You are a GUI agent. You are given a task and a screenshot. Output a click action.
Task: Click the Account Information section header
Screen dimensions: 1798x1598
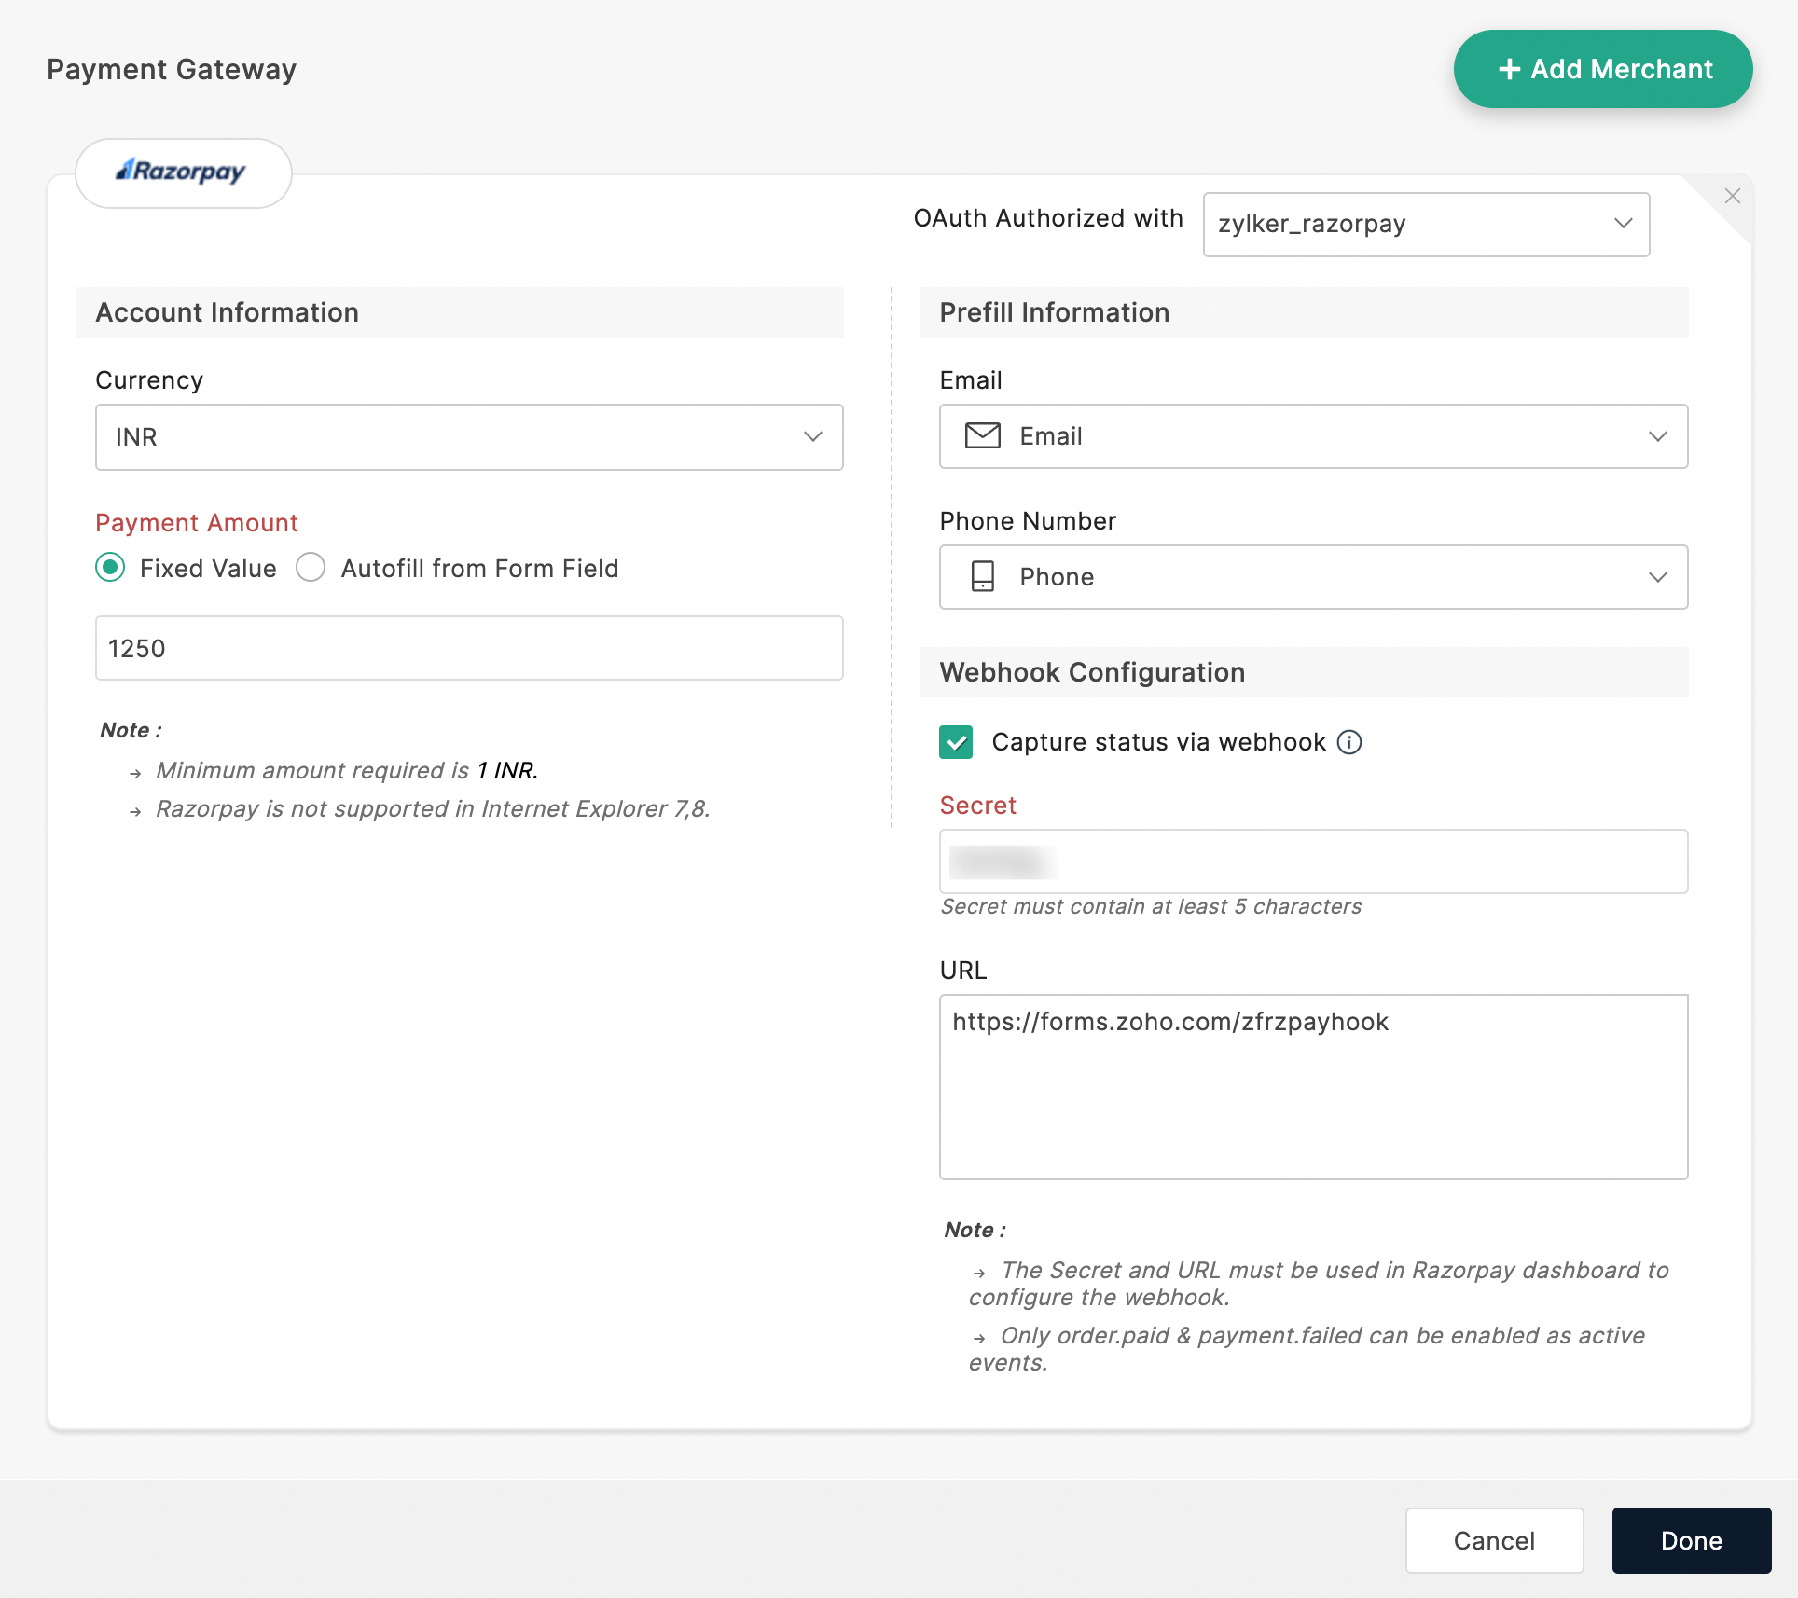(460, 312)
